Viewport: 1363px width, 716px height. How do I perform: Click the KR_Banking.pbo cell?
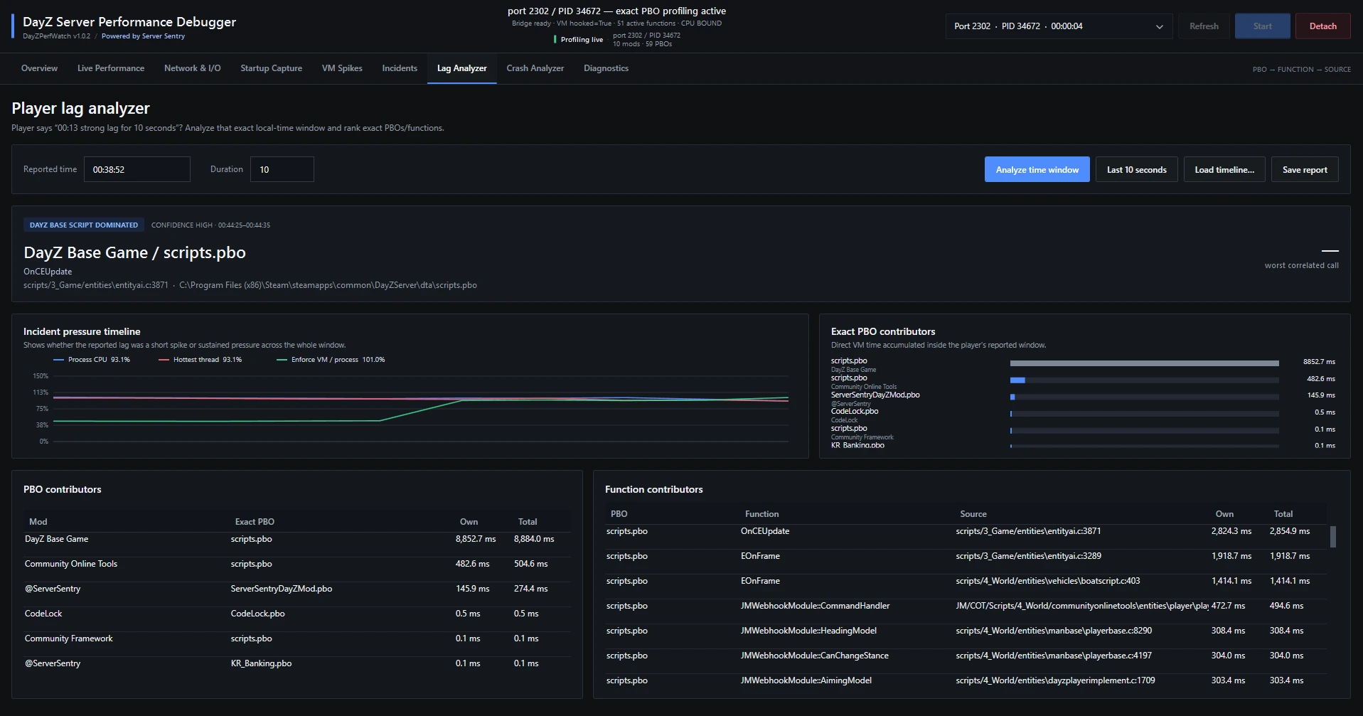[x=261, y=663]
